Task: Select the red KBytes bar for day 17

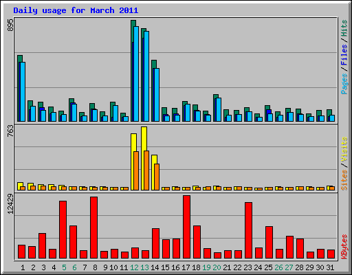Action: pyautogui.click(x=186, y=227)
